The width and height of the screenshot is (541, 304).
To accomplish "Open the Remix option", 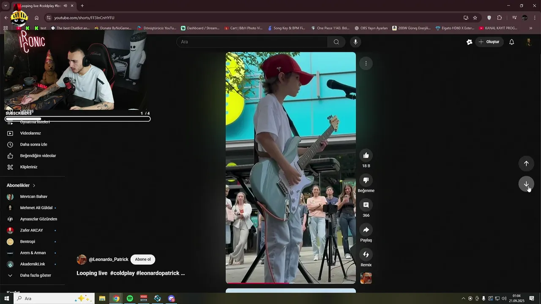I will (x=366, y=255).
